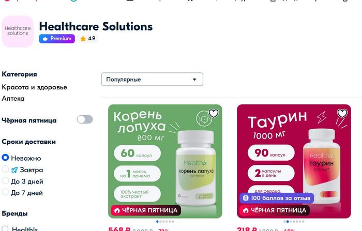Switch Таурин gallery to first dot
362x231 pixels.
(284, 222)
